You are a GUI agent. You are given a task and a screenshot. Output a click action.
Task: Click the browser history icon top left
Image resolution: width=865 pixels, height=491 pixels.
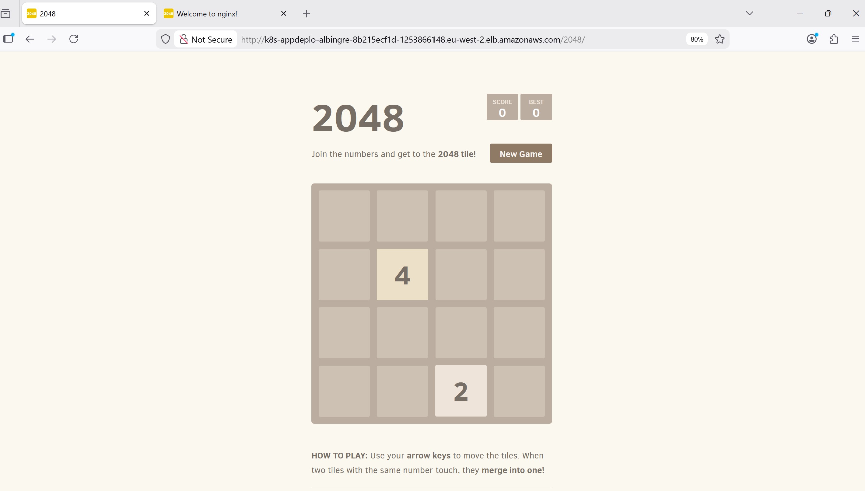click(x=6, y=13)
